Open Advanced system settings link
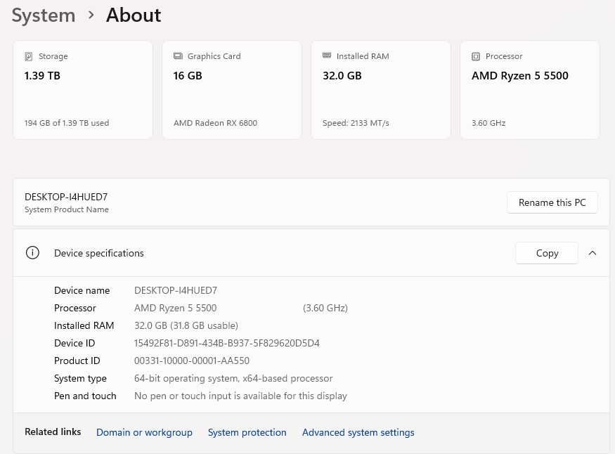 coord(358,432)
